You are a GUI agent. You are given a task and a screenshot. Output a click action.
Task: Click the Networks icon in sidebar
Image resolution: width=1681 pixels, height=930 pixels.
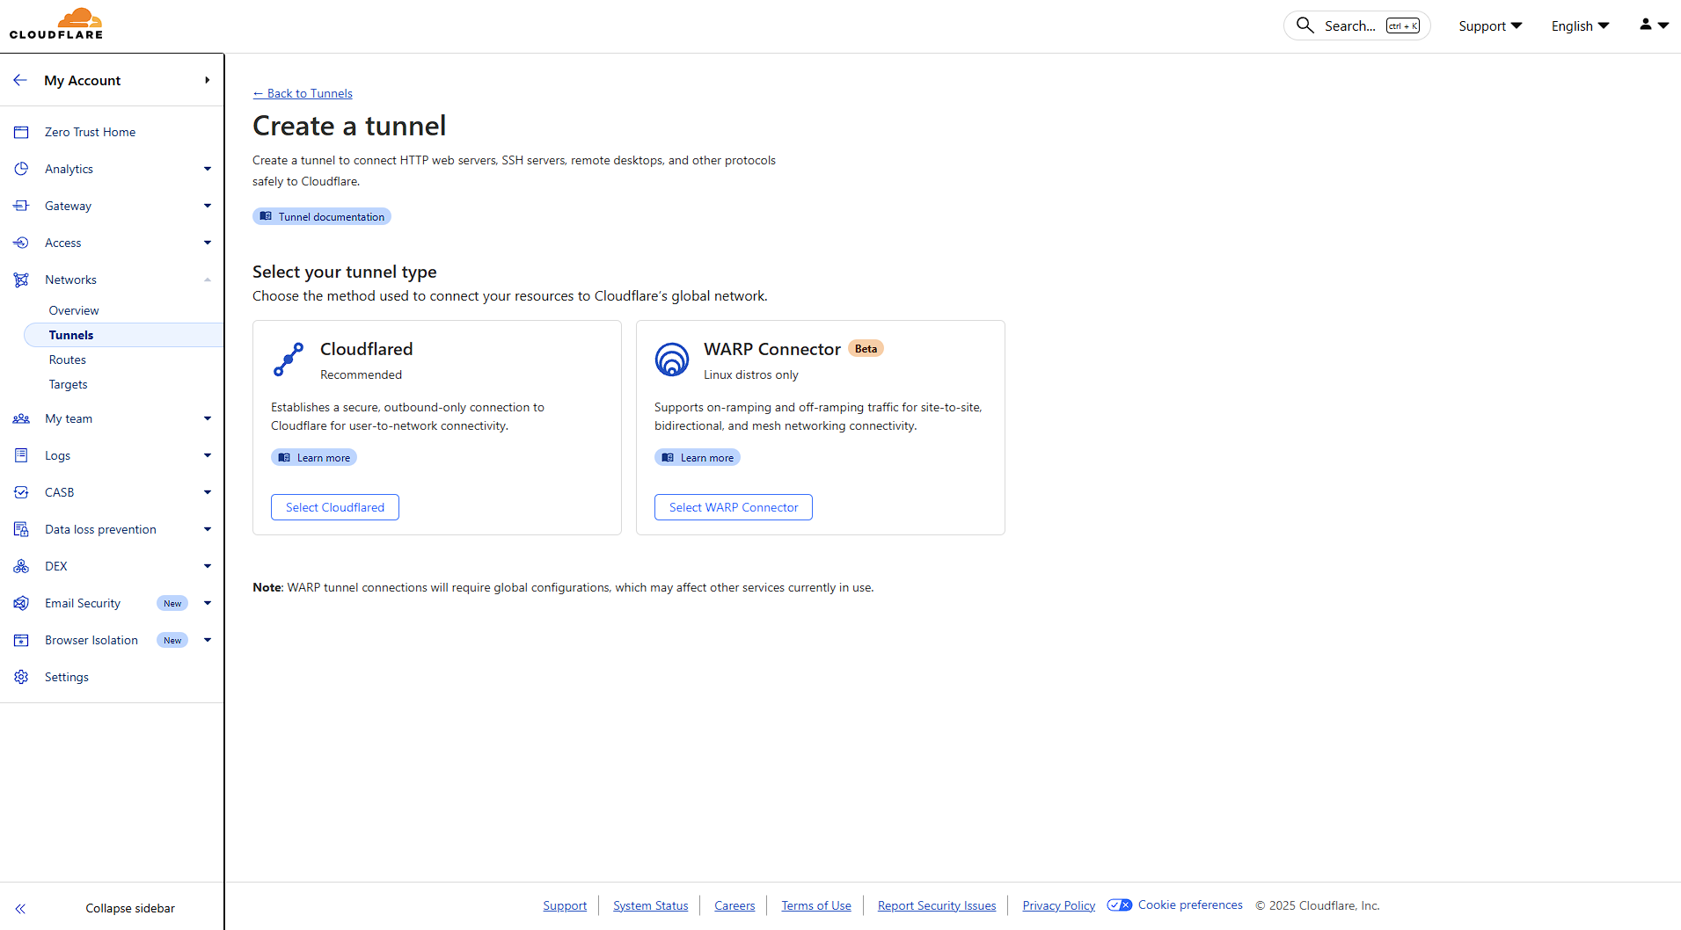(x=21, y=280)
